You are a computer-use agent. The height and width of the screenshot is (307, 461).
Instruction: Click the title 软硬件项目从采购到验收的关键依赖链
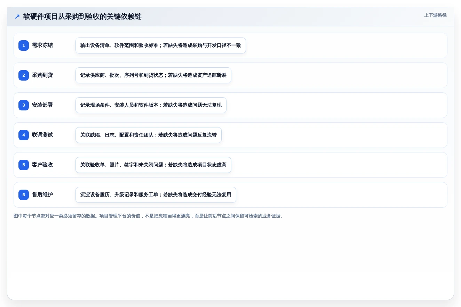[x=82, y=17]
